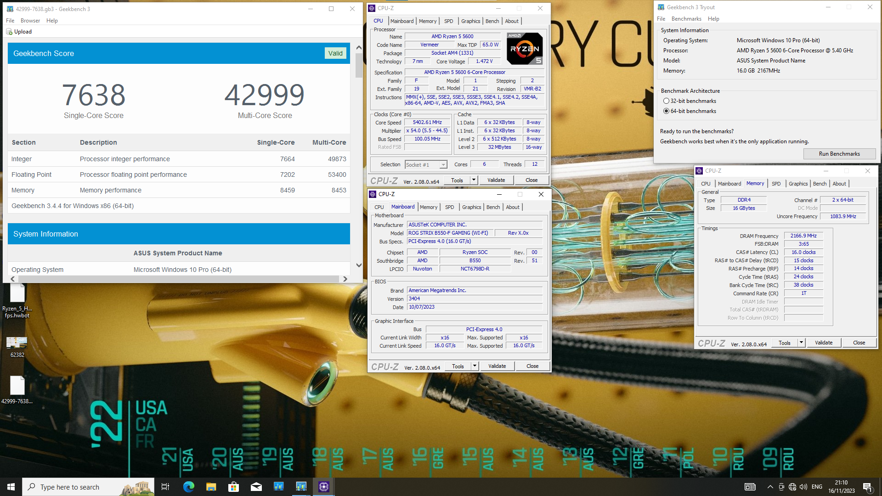Click the 7638 Single-Core Score value
The height and width of the screenshot is (496, 882).
[x=94, y=95]
